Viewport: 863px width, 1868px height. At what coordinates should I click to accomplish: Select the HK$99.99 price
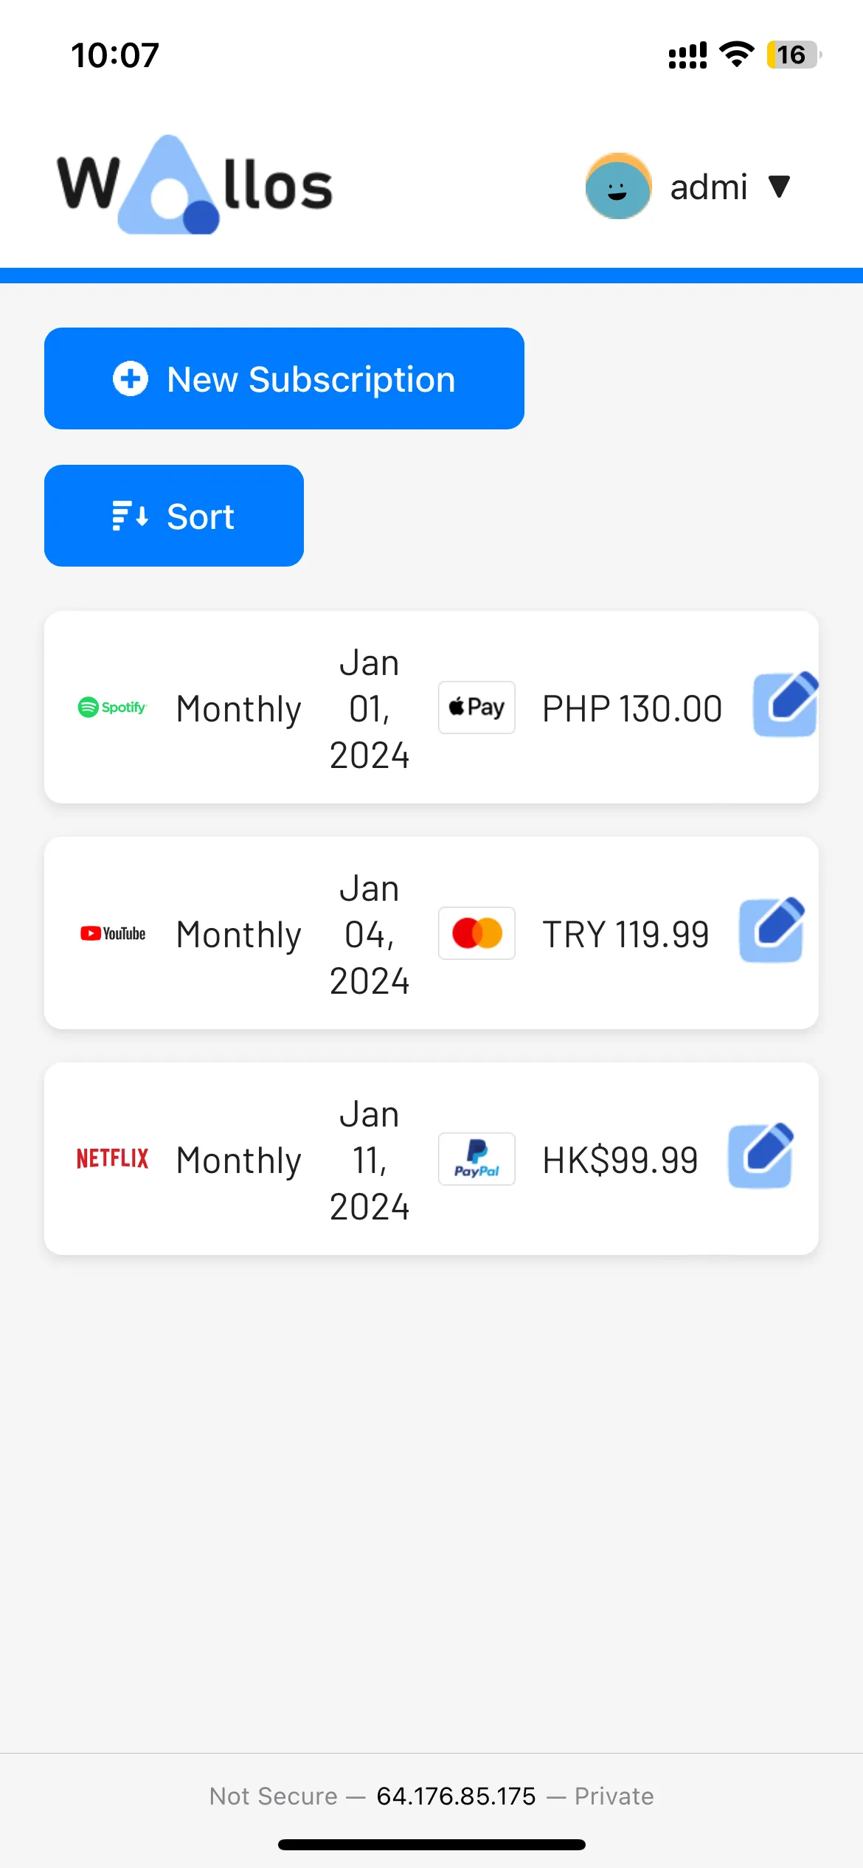click(x=620, y=1160)
